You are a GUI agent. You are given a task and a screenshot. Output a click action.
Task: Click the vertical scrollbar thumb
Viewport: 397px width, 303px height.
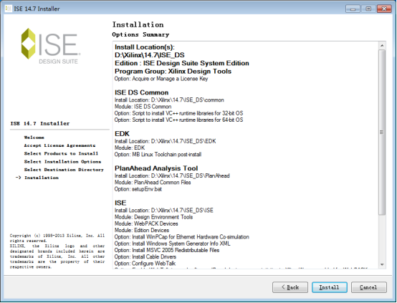tap(382, 132)
